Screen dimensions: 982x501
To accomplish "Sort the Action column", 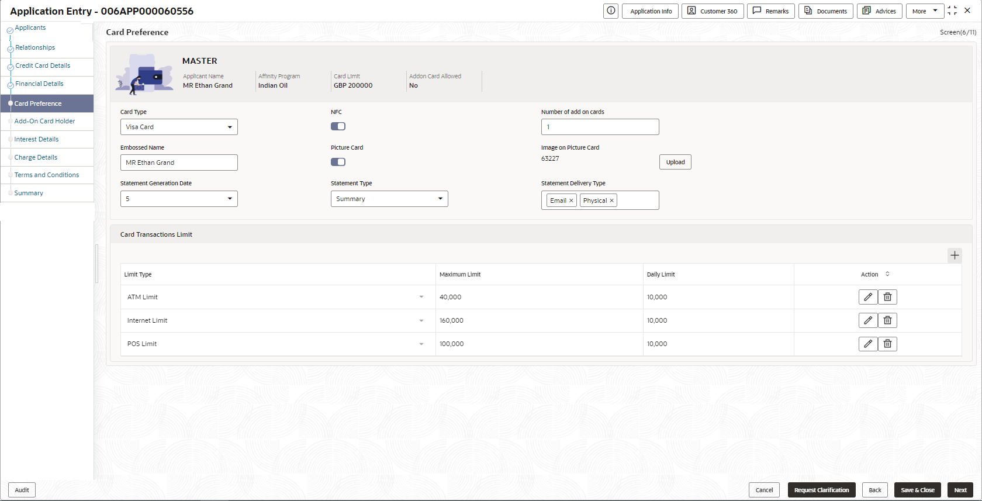I will coord(887,274).
